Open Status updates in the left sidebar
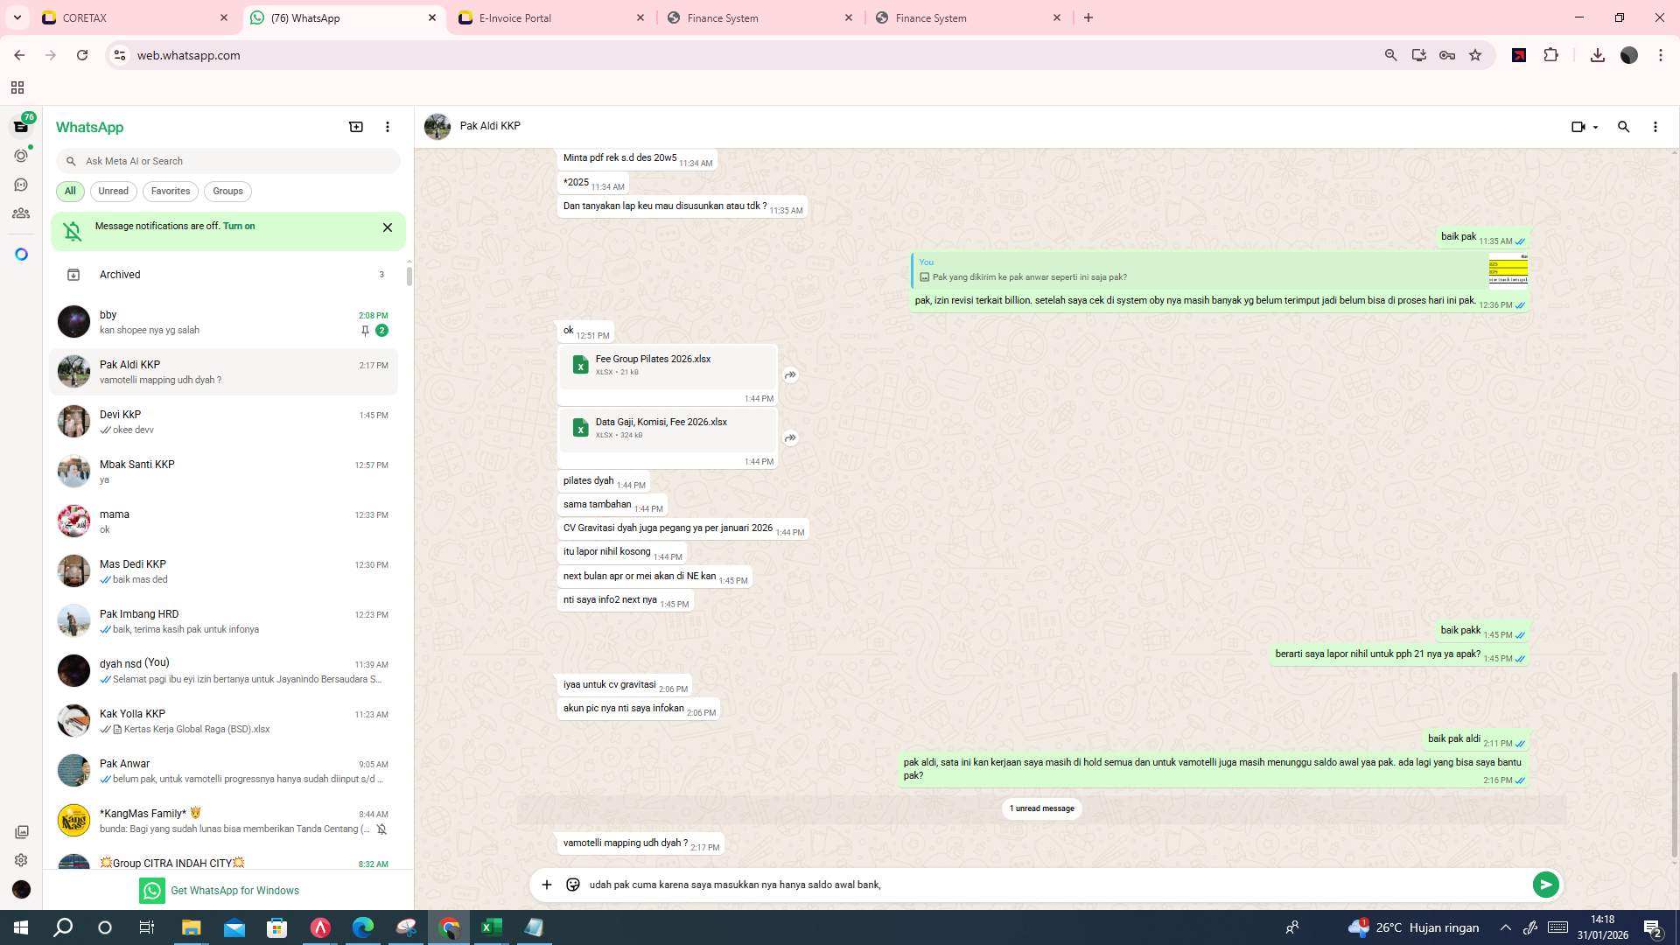The image size is (1680, 945). (x=21, y=156)
